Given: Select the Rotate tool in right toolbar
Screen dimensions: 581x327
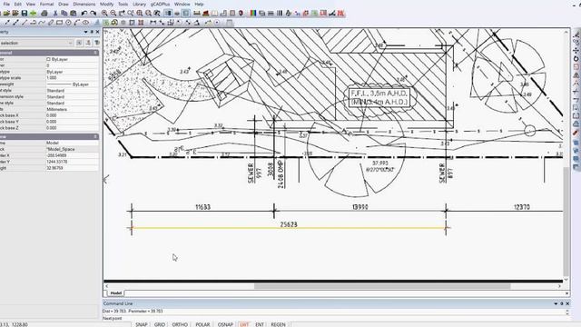Looking at the screenshot, I should [576, 58].
